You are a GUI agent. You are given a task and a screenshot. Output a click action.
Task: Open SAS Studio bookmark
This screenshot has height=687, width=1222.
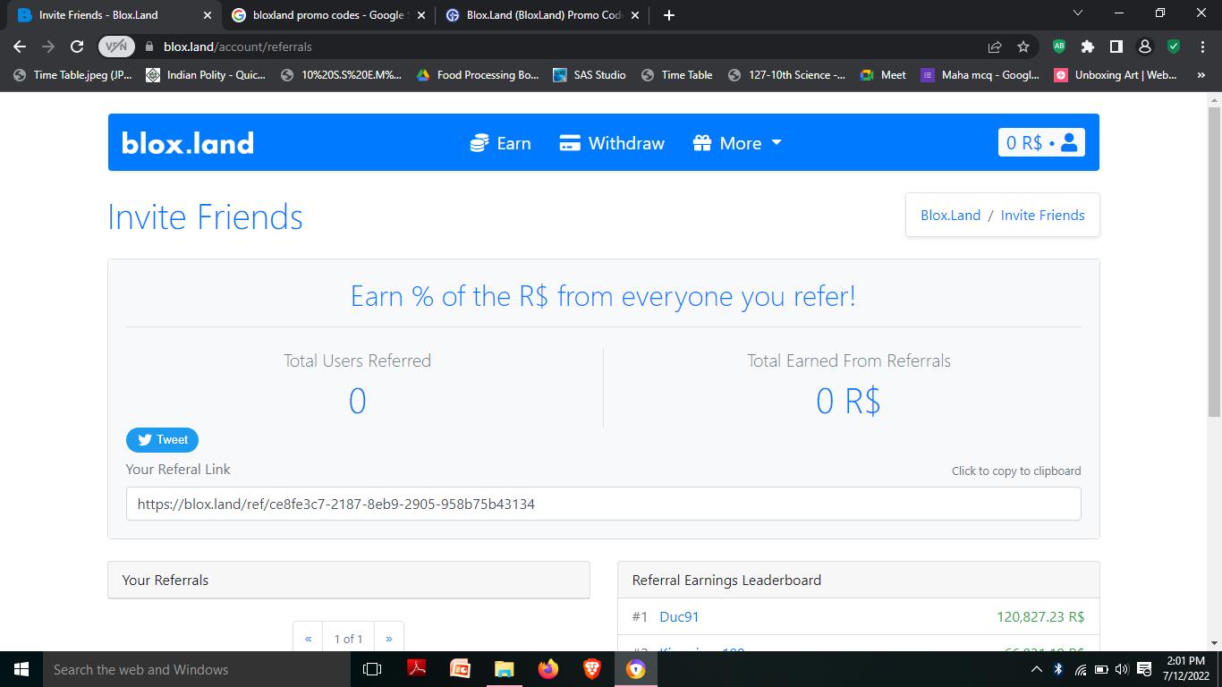(590, 75)
